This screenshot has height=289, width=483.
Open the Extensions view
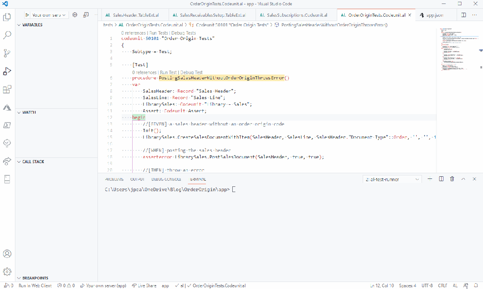(7, 89)
